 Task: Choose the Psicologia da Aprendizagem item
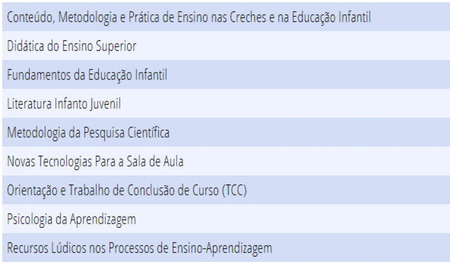tap(226, 219)
